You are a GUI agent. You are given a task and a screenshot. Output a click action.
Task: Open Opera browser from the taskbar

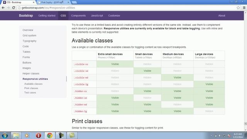(39, 136)
